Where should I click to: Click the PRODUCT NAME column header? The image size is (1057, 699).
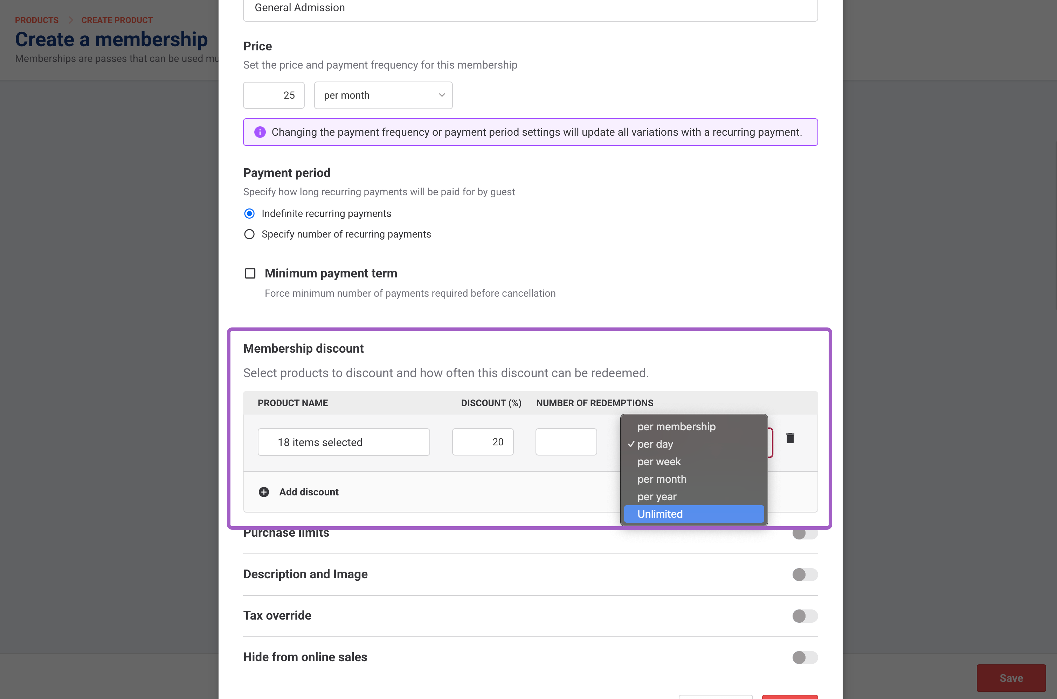(x=293, y=403)
